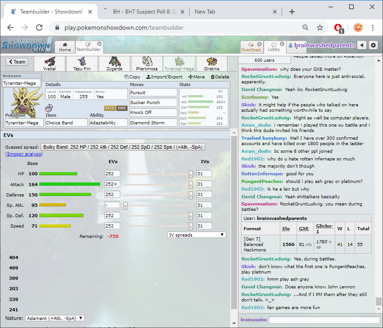Select the Yveltal team slot
The image size is (383, 328).
50,64
